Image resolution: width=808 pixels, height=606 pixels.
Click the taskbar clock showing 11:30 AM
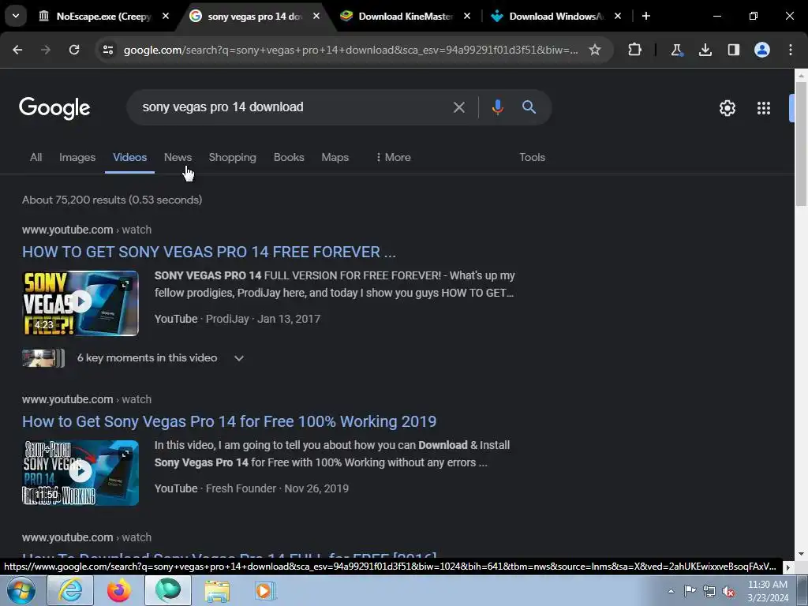(x=768, y=591)
